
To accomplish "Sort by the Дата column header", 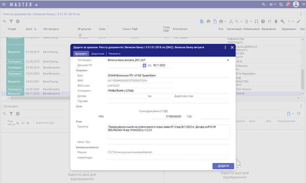I will click(29, 29).
